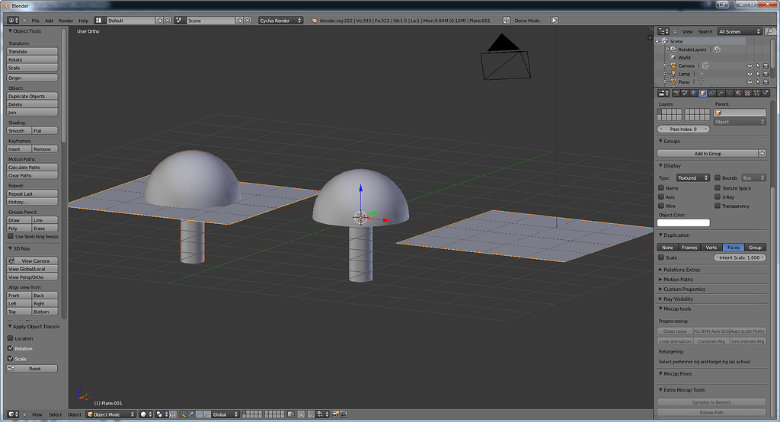Click the OpenGL render image icon in header
This screenshot has height=422, width=780.
[335, 414]
